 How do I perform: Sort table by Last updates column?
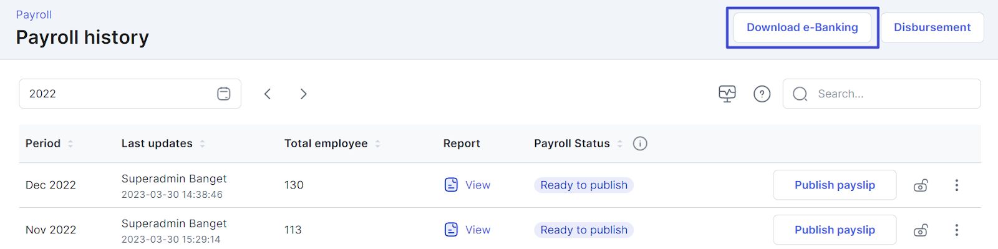click(x=202, y=144)
